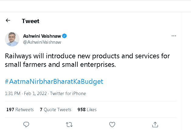The image size is (191, 130).
Task: Click the blue verified badge
Action: 65,36
